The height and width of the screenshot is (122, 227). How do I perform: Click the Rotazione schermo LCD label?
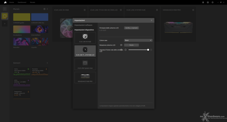[x=107, y=45]
